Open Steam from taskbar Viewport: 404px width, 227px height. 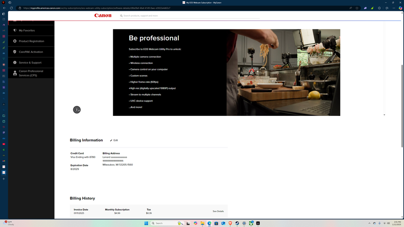[237, 223]
